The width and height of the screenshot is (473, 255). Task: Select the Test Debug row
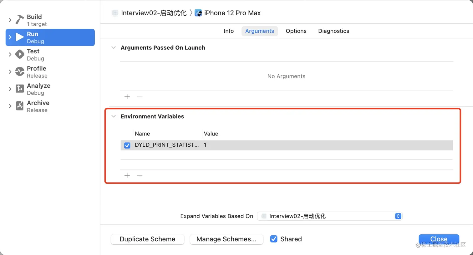click(x=50, y=54)
